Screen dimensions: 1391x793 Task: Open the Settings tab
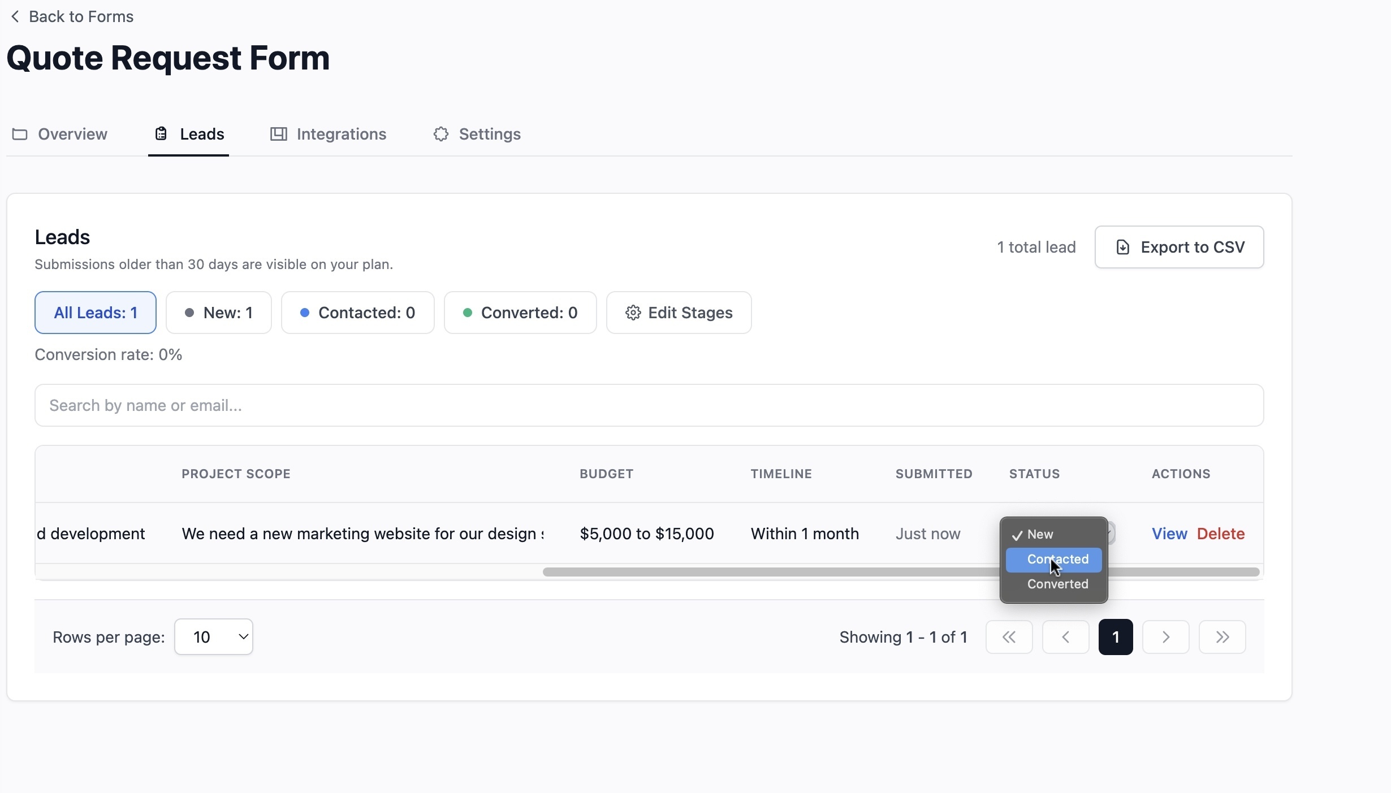(477, 134)
